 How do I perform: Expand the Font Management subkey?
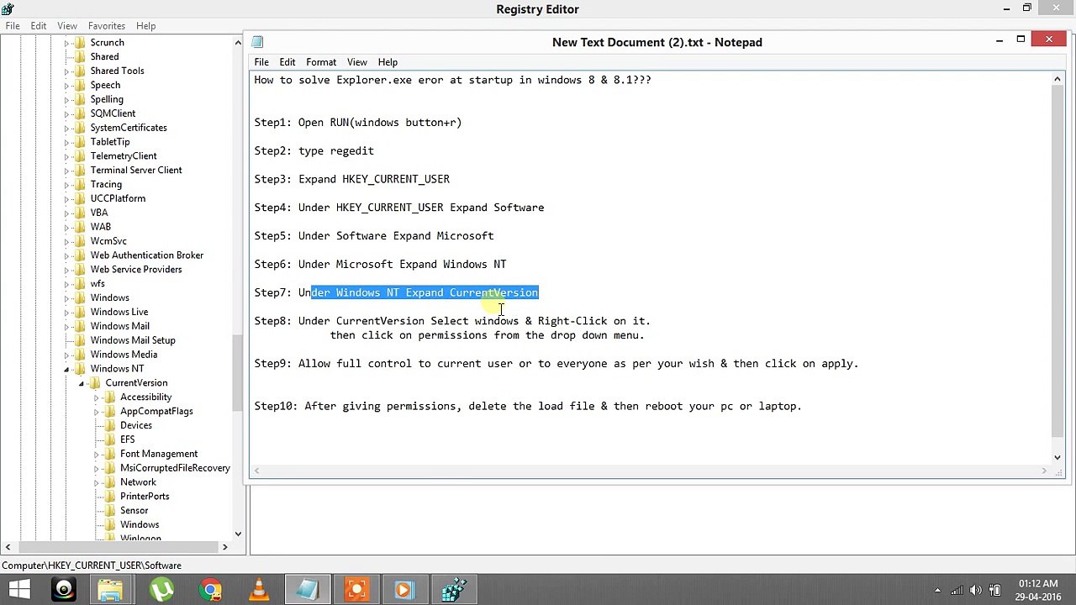pyautogui.click(x=97, y=454)
